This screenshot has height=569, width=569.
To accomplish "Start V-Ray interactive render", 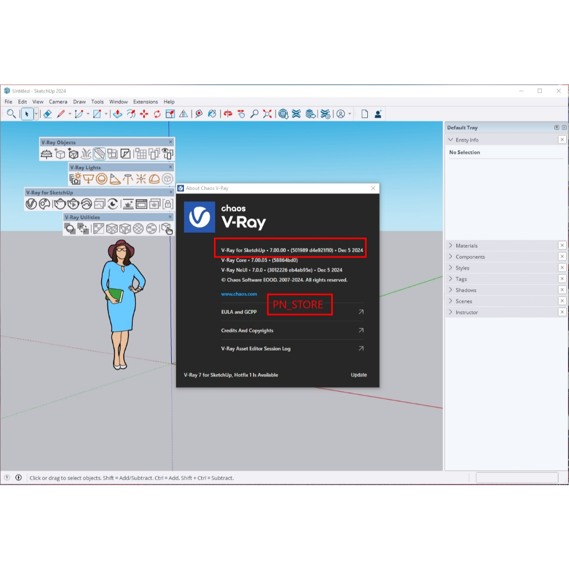I will pyautogui.click(x=73, y=204).
